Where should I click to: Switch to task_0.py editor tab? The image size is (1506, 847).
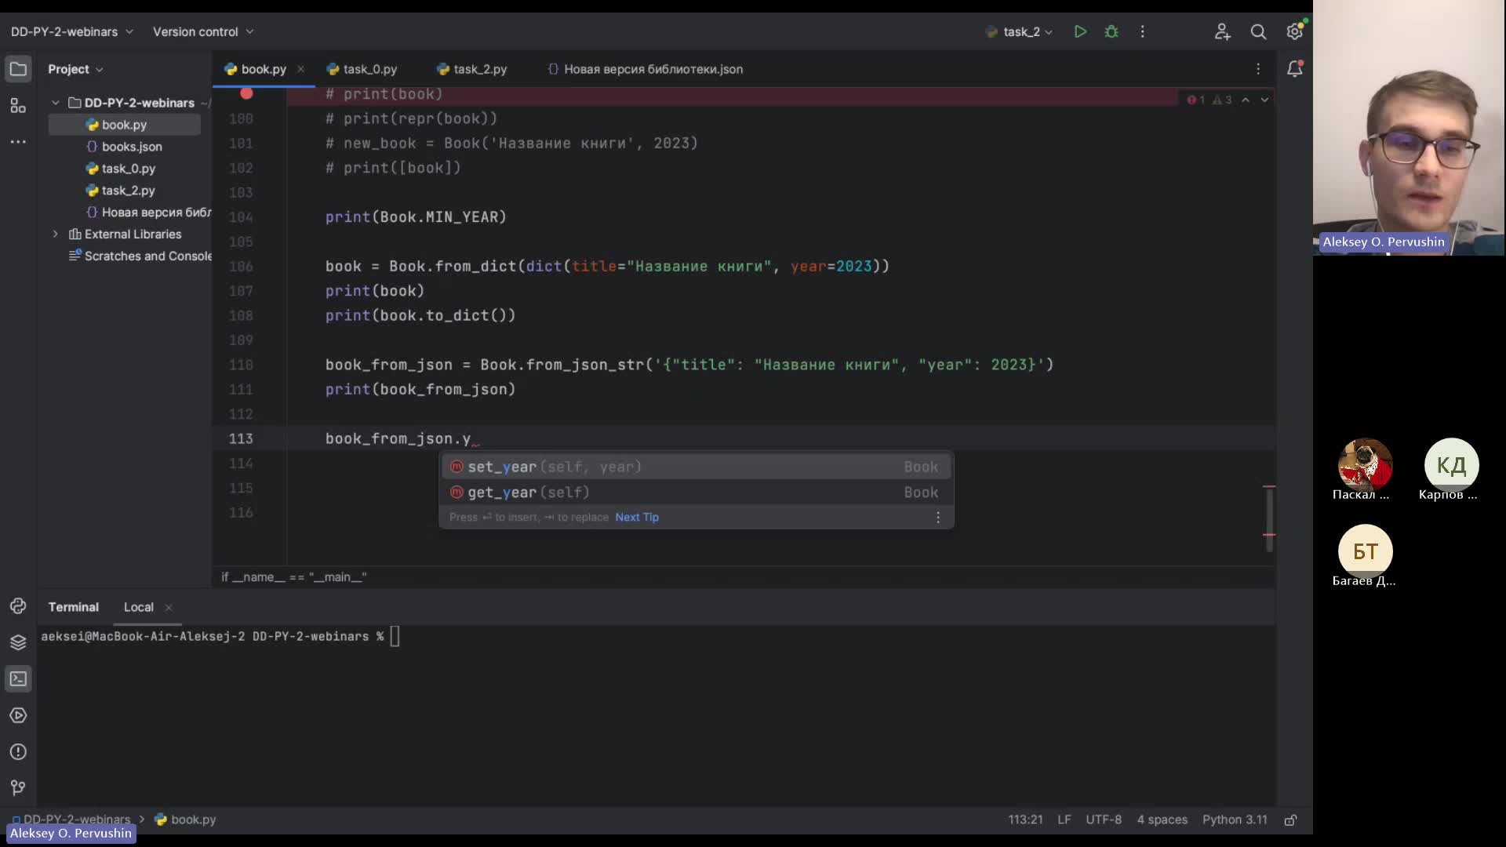(362, 69)
